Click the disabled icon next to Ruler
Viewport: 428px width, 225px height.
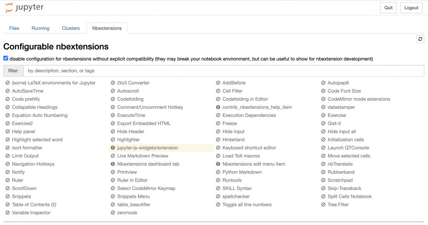(x=8, y=180)
